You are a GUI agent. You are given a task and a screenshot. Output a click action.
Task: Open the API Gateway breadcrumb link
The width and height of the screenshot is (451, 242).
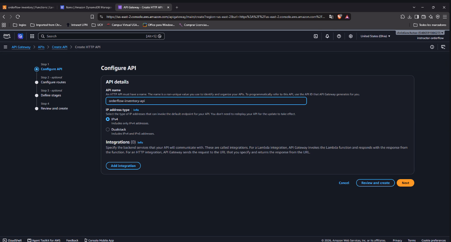21,47
